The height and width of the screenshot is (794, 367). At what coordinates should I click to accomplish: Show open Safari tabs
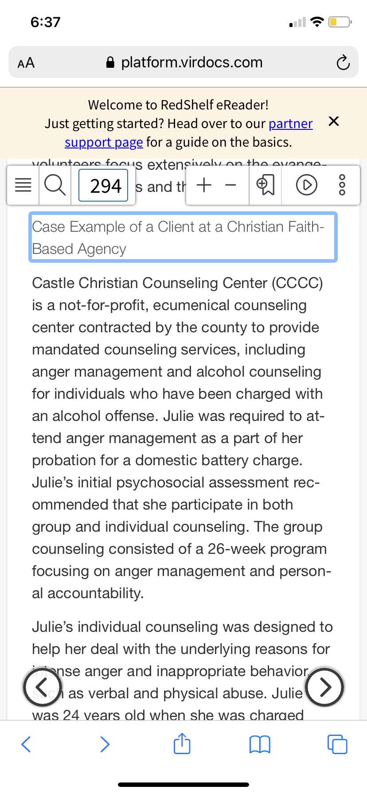[337, 744]
